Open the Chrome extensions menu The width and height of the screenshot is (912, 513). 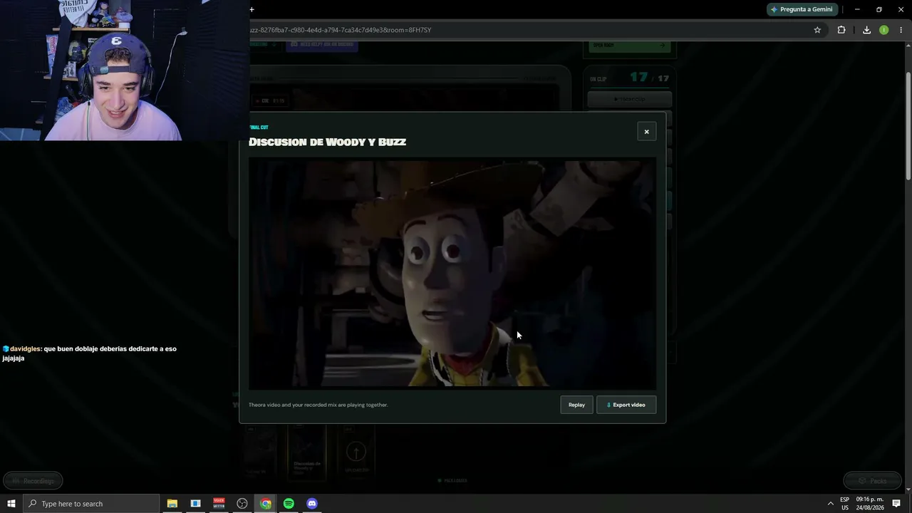[x=841, y=30]
